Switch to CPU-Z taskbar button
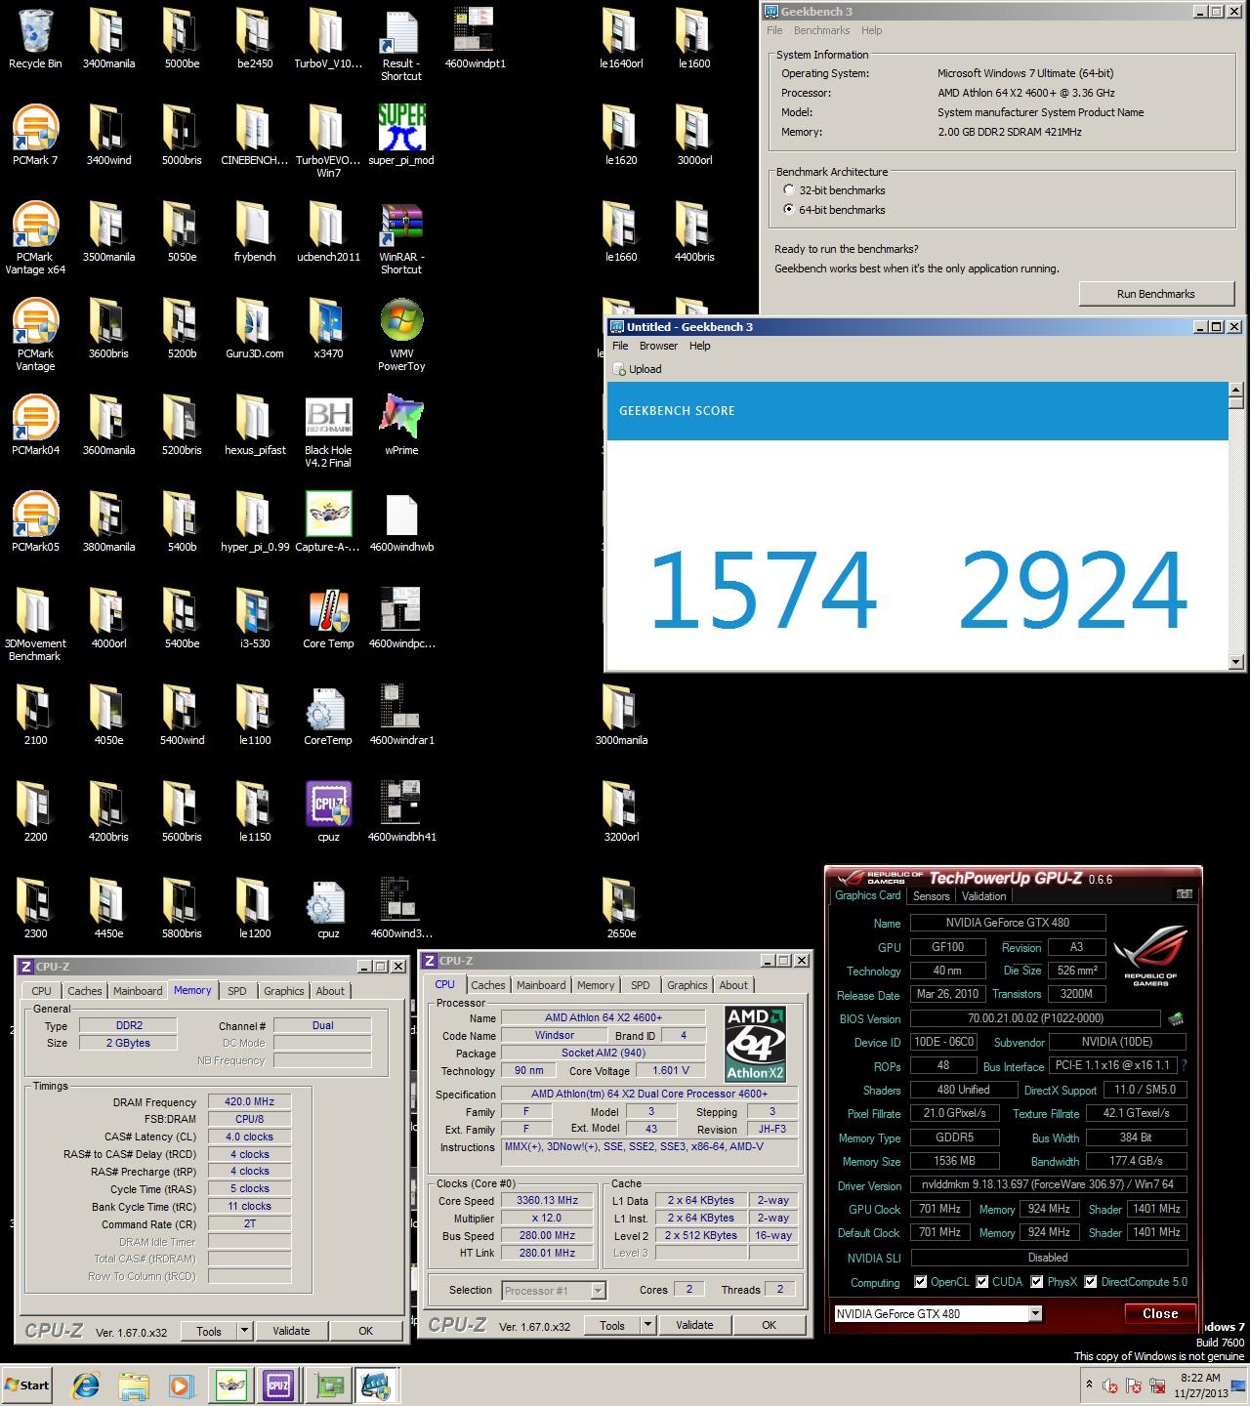 pos(278,1385)
